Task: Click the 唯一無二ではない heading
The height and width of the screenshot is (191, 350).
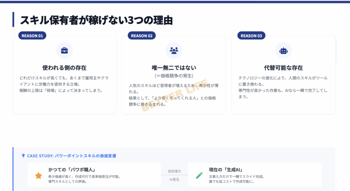Action: [174, 68]
